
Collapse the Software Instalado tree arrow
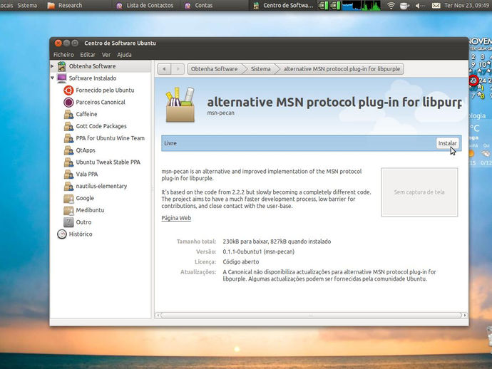click(52, 78)
